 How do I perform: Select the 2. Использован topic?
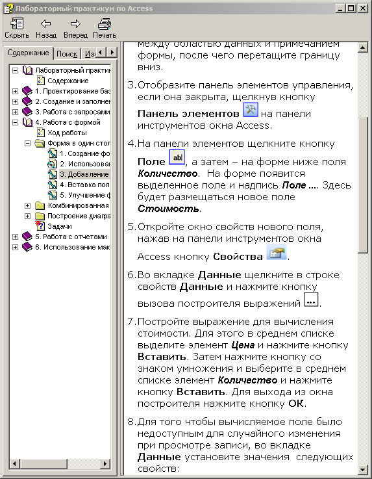coord(84,164)
